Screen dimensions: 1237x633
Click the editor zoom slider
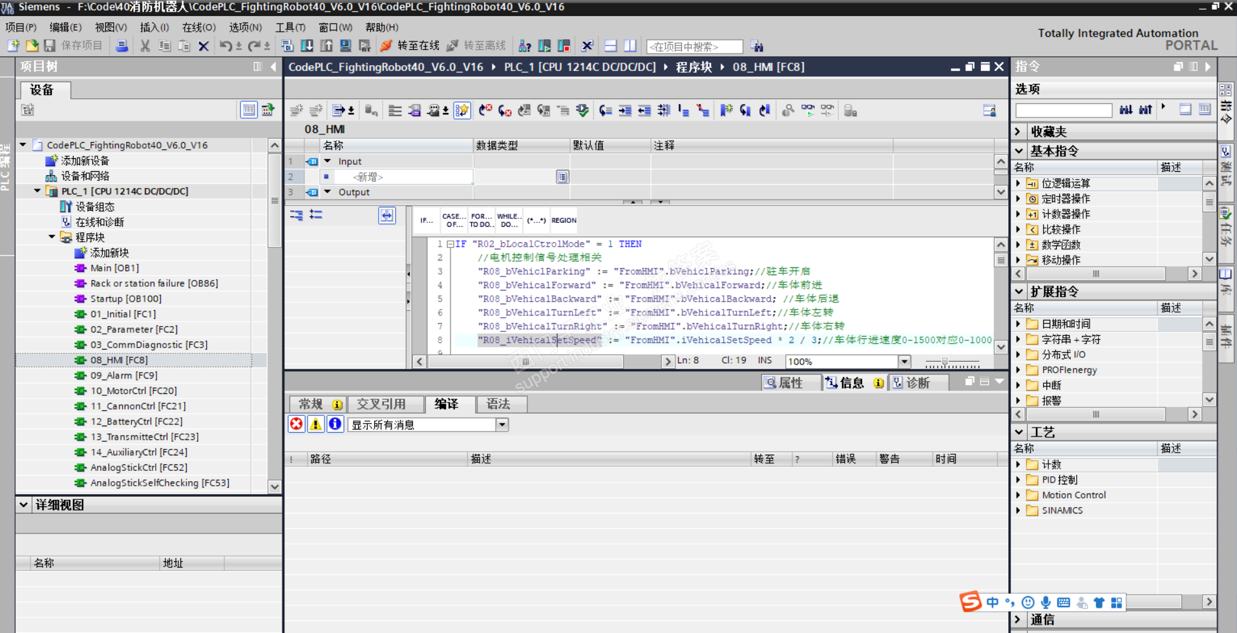[x=945, y=362]
